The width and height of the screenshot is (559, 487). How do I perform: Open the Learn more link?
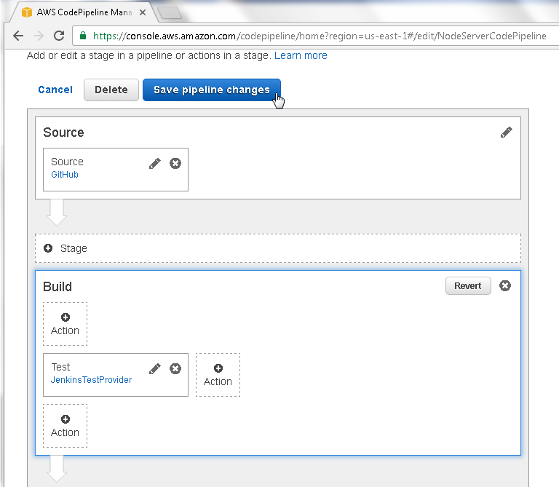(x=301, y=55)
